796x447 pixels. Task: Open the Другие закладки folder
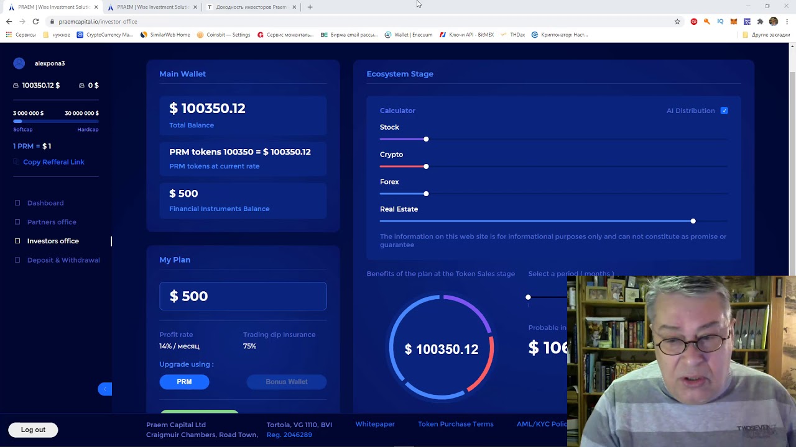tap(766, 35)
